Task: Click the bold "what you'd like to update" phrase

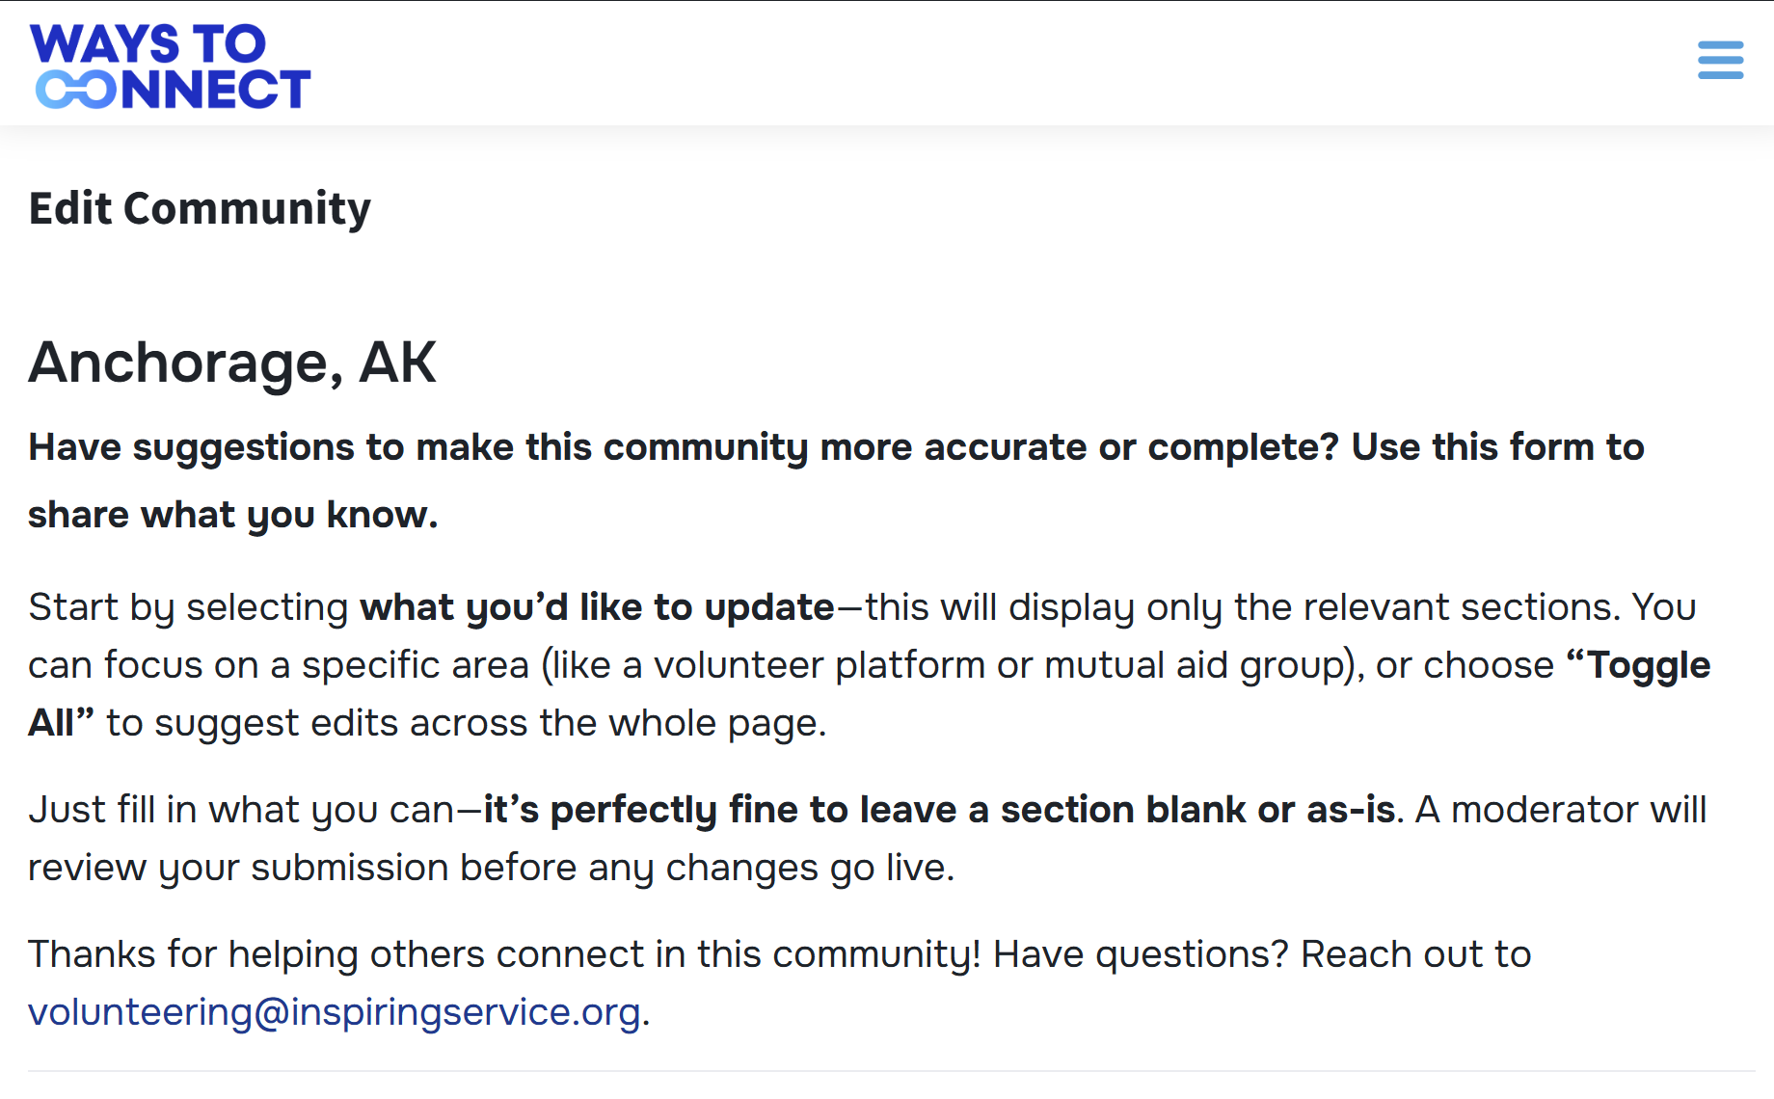Action: coord(597,607)
